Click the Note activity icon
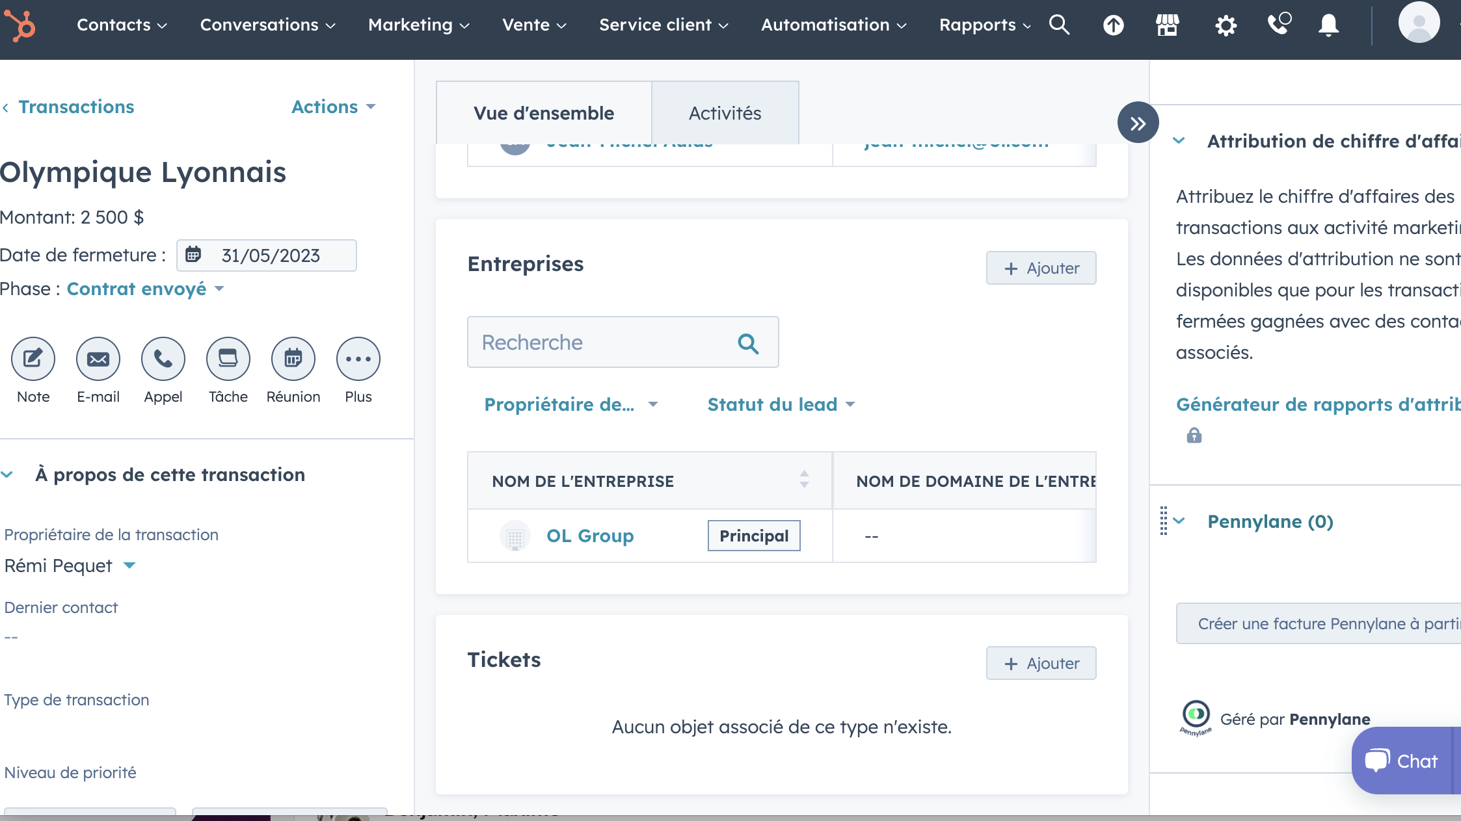 coord(33,359)
